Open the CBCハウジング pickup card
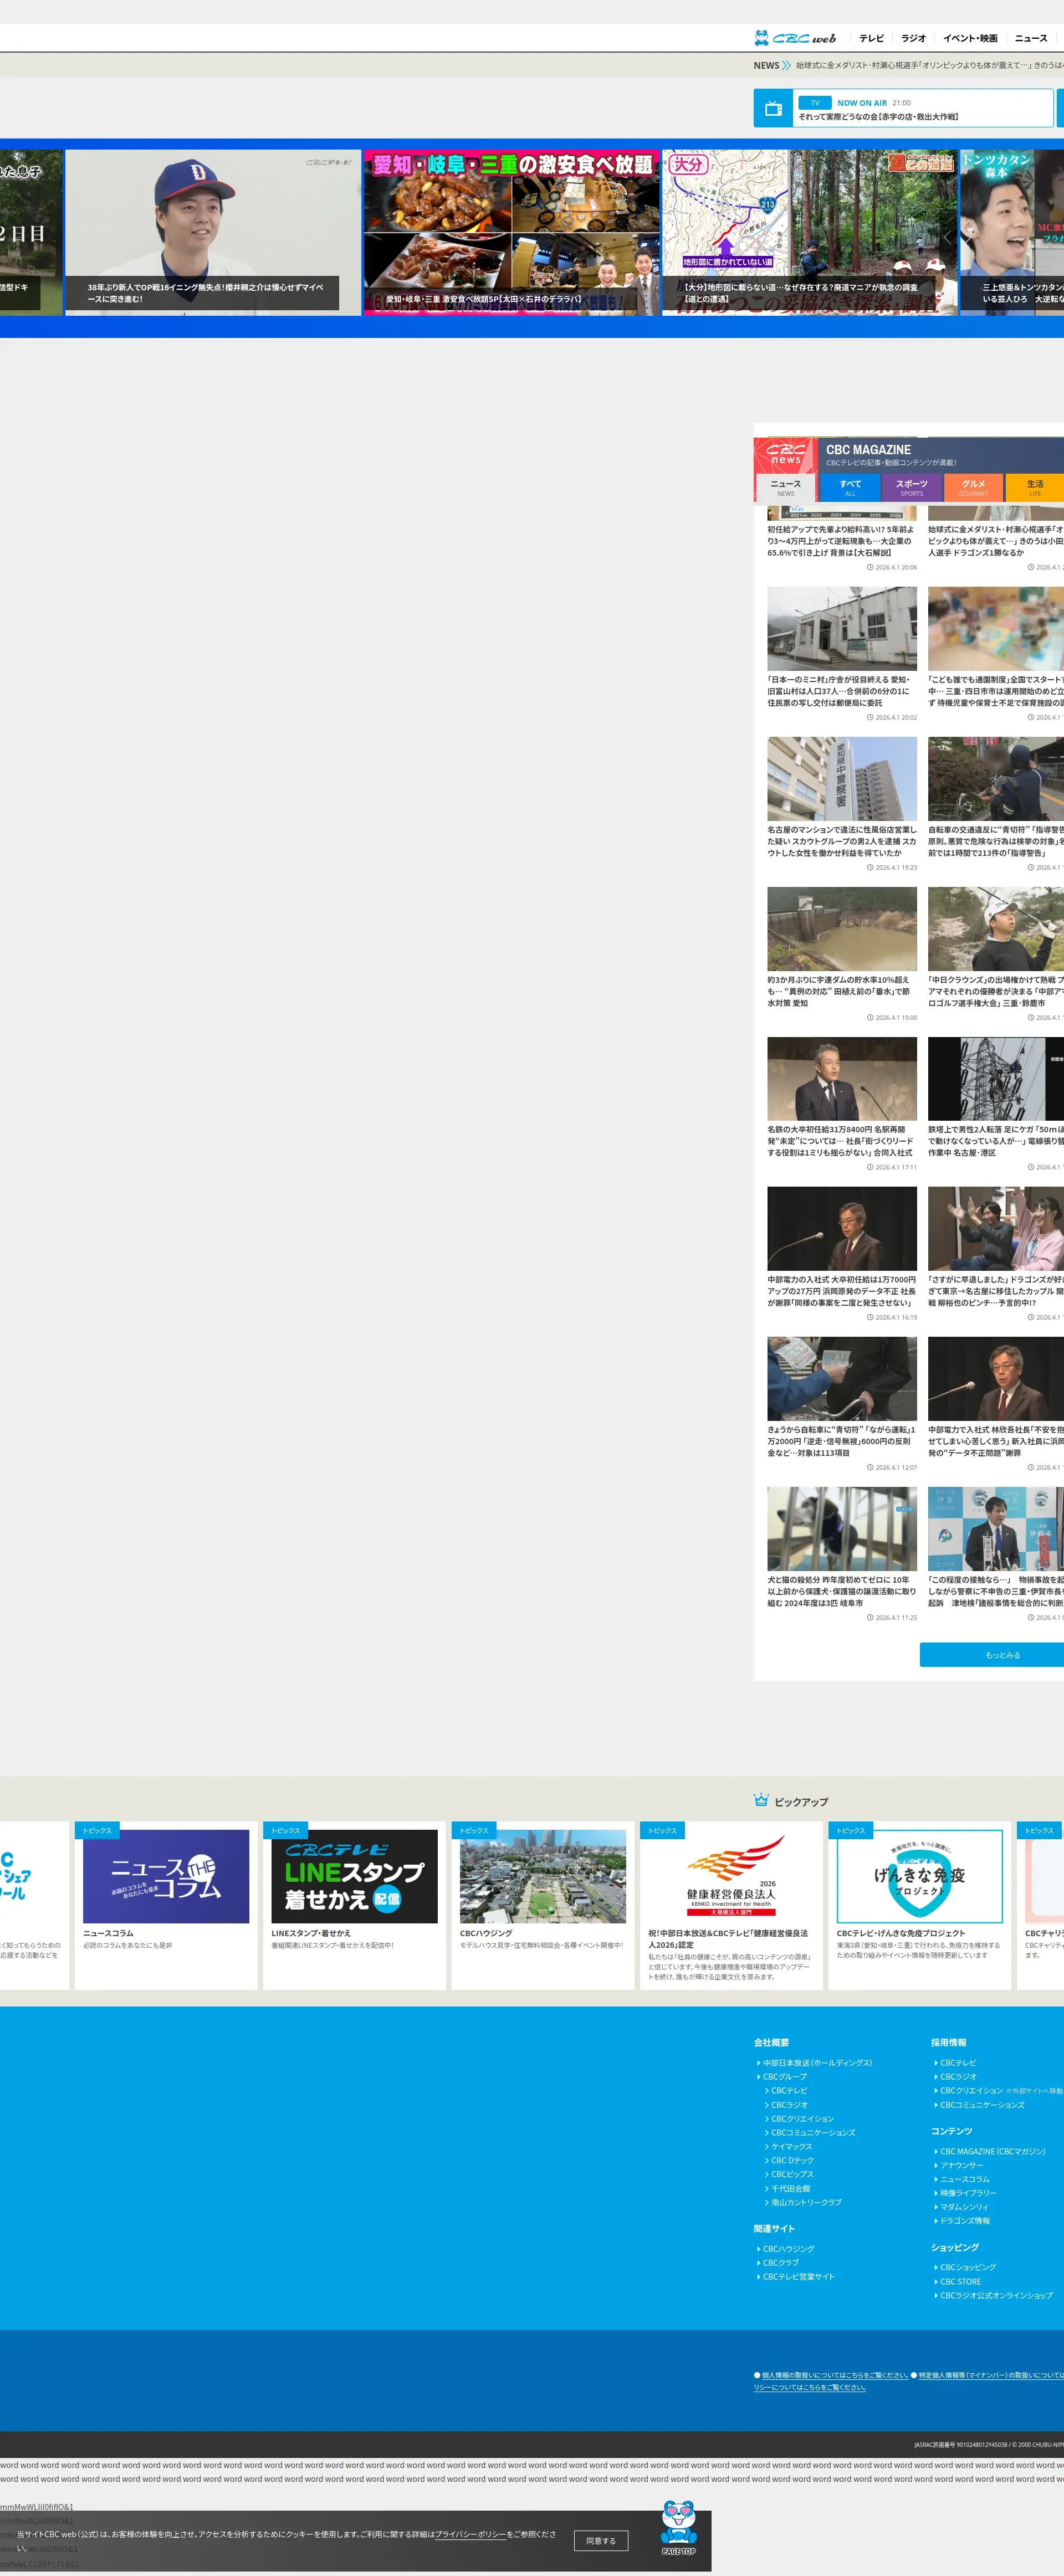The width and height of the screenshot is (1064, 2576). [x=543, y=1905]
